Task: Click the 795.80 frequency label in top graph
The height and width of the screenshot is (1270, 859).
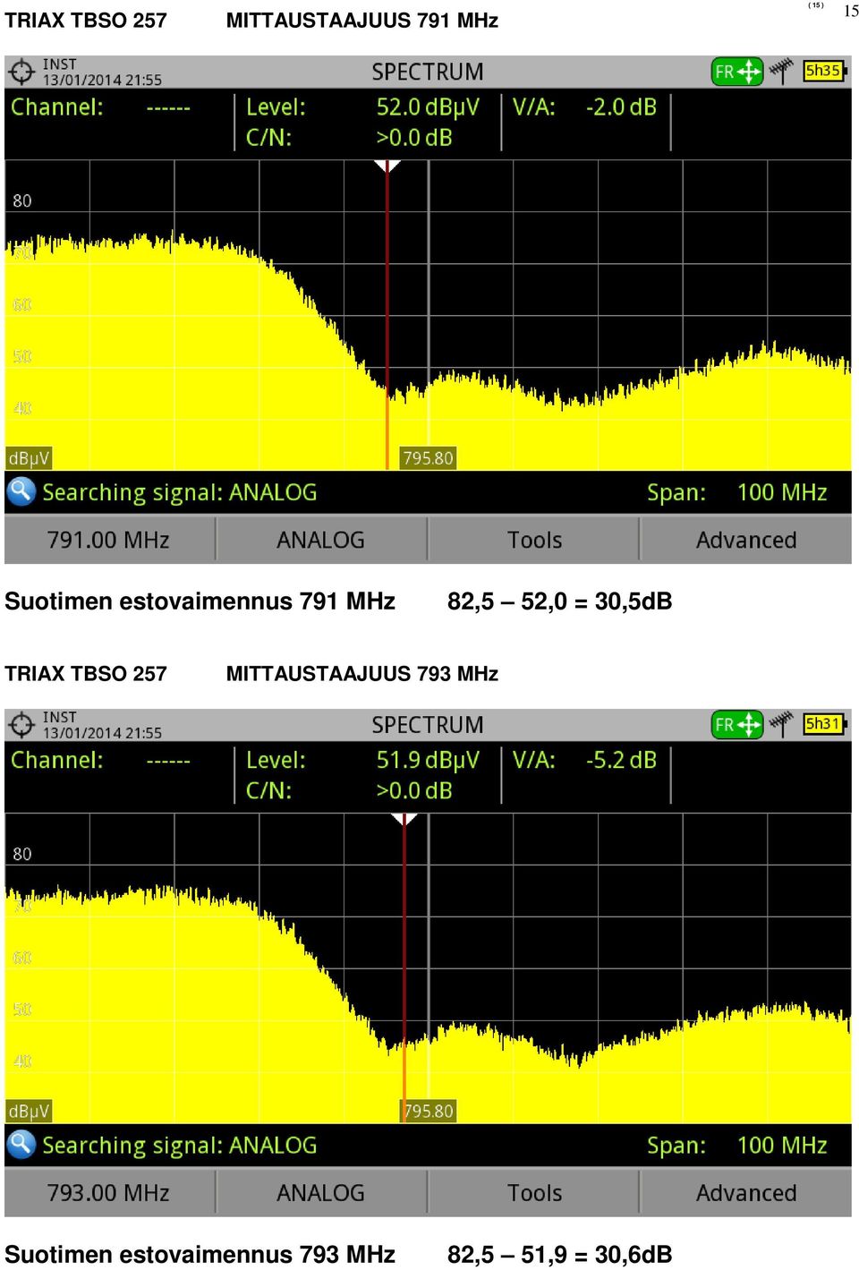Action: tap(428, 458)
